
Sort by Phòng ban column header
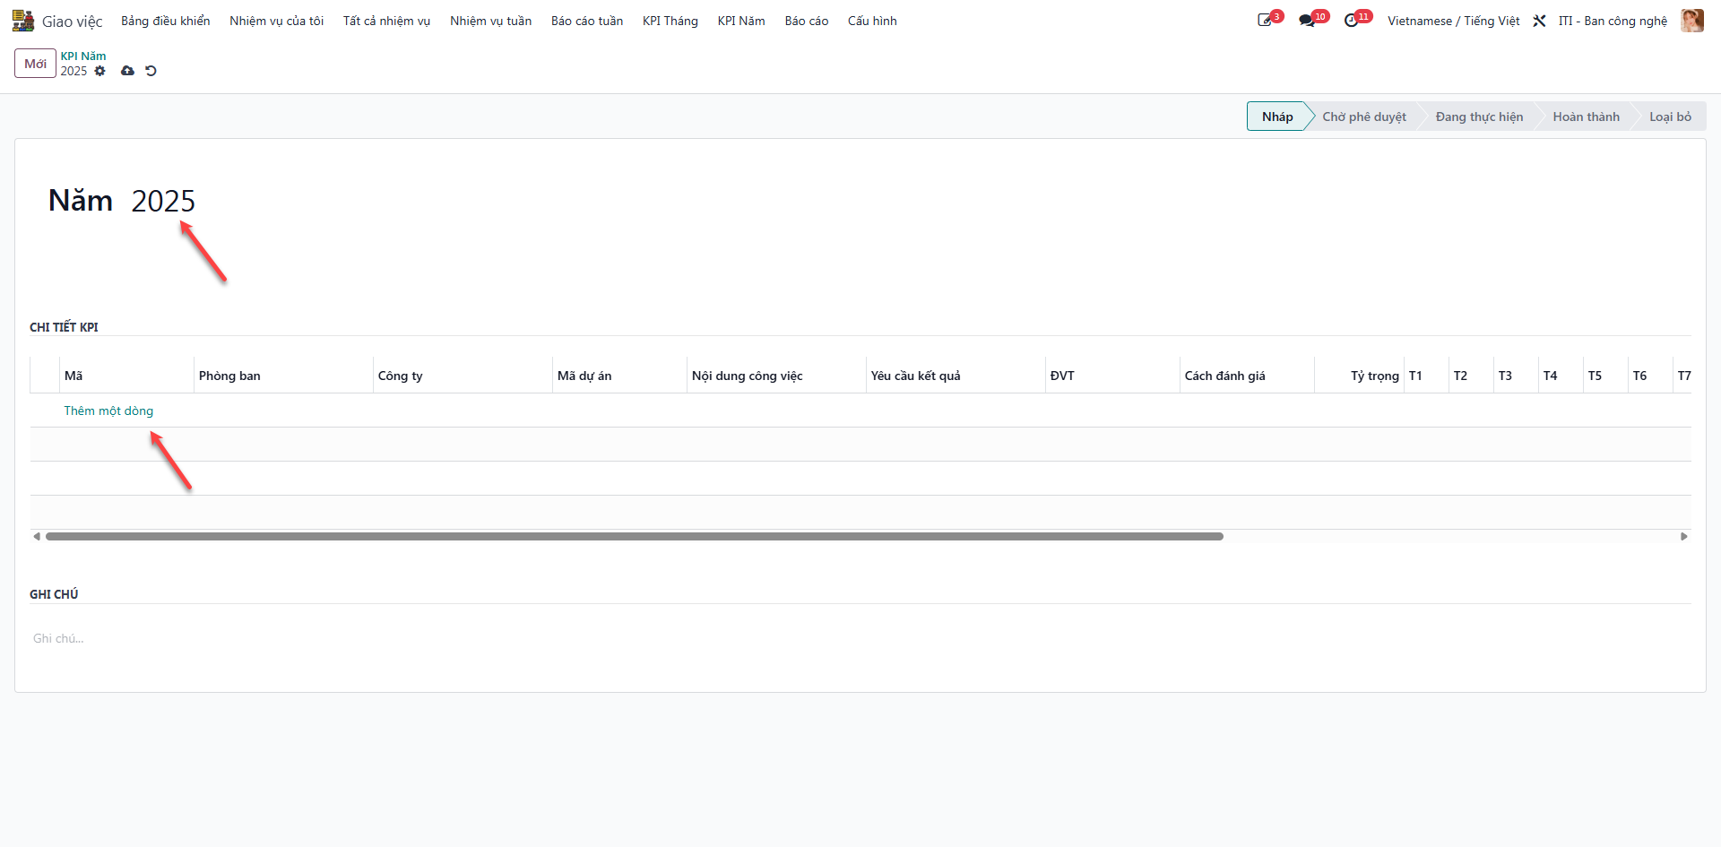click(x=283, y=376)
